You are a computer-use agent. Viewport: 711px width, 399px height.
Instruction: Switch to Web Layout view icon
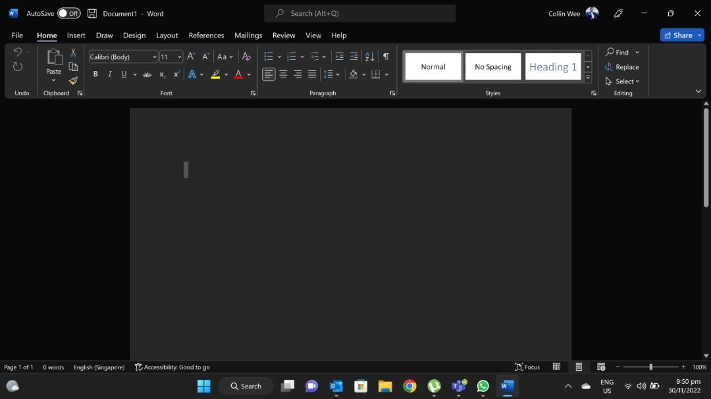click(x=601, y=367)
